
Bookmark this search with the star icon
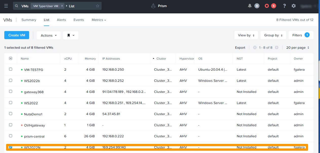tap(98, 6)
